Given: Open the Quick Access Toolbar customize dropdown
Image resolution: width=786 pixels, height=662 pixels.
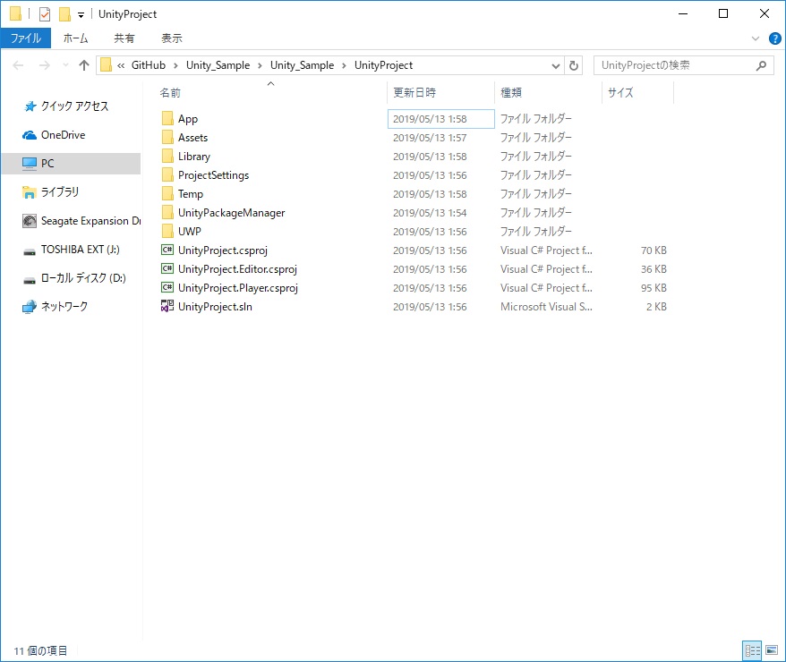Looking at the screenshot, I should 81,15.
